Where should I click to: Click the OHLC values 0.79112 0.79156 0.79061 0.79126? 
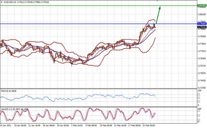click(x=33, y=2)
